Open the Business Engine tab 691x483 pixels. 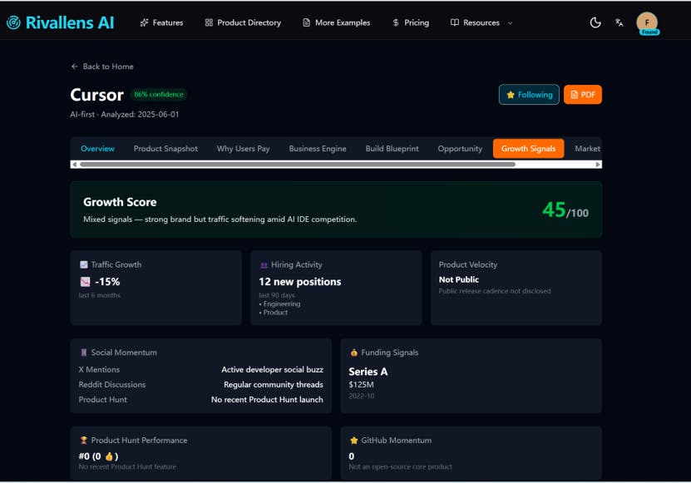[318, 149]
